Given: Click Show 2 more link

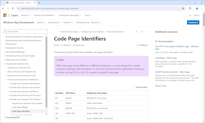Looking at the screenshot, I should [x=161, y=86].
